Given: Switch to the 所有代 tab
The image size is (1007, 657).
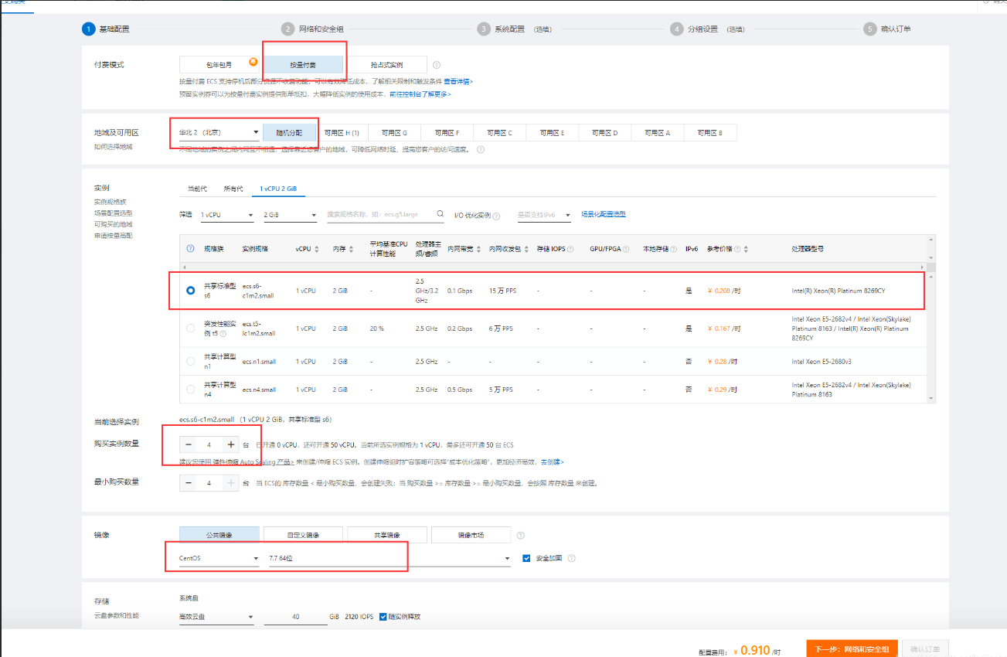Looking at the screenshot, I should coord(233,189).
